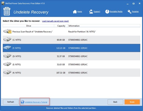Viewport: 143px width, 111px height.
Task: Open the Undelete Recovery Tutorial link
Action: [36, 102]
